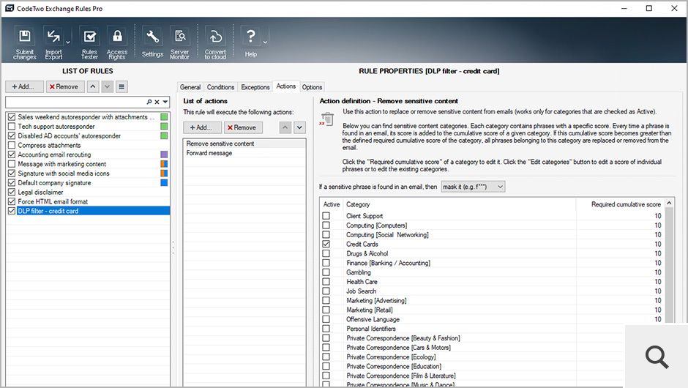Click the magnifier zoom icon at bottom right
Image resolution: width=688 pixels, height=388 pixels.
click(657, 357)
